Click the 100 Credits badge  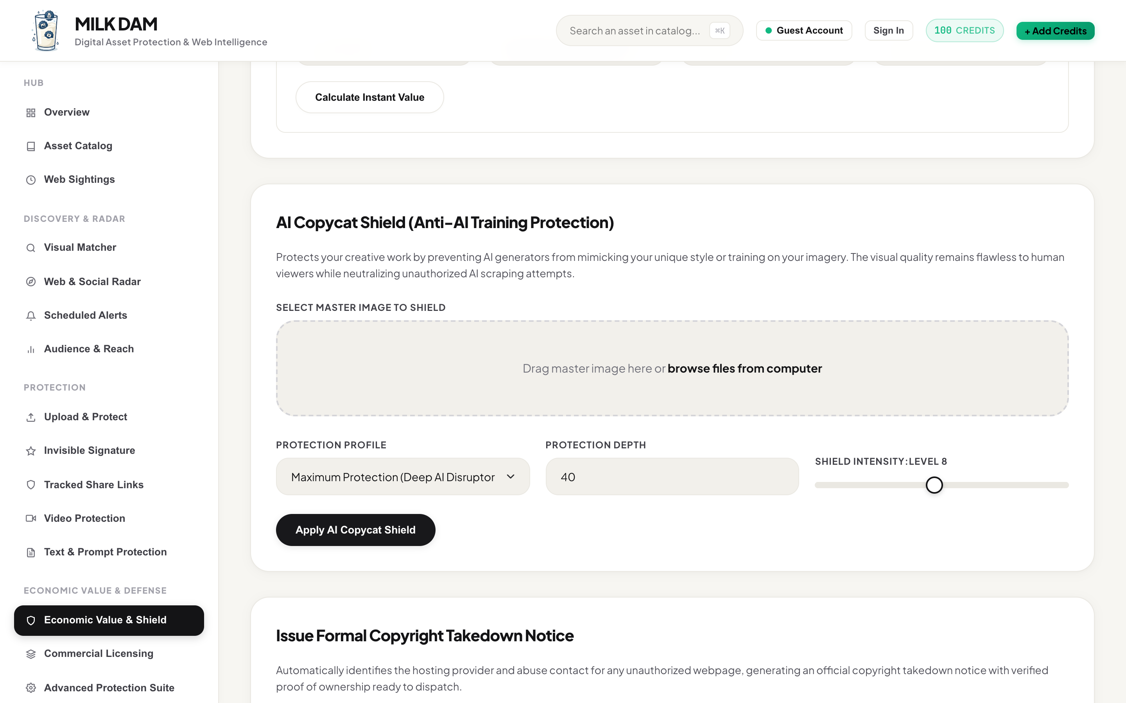(x=964, y=31)
